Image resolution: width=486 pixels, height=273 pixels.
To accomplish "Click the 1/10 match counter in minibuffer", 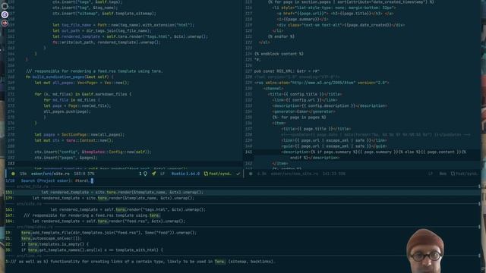I will click(10, 180).
